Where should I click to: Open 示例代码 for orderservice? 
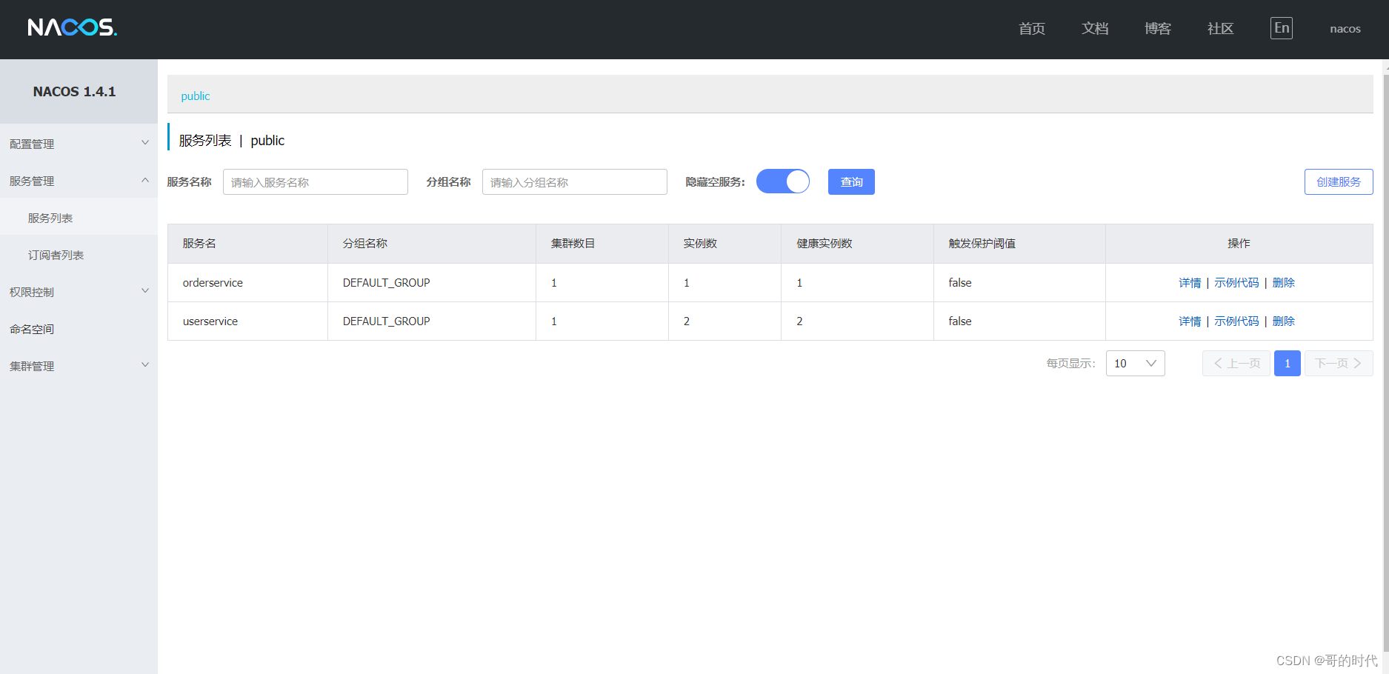coord(1236,283)
